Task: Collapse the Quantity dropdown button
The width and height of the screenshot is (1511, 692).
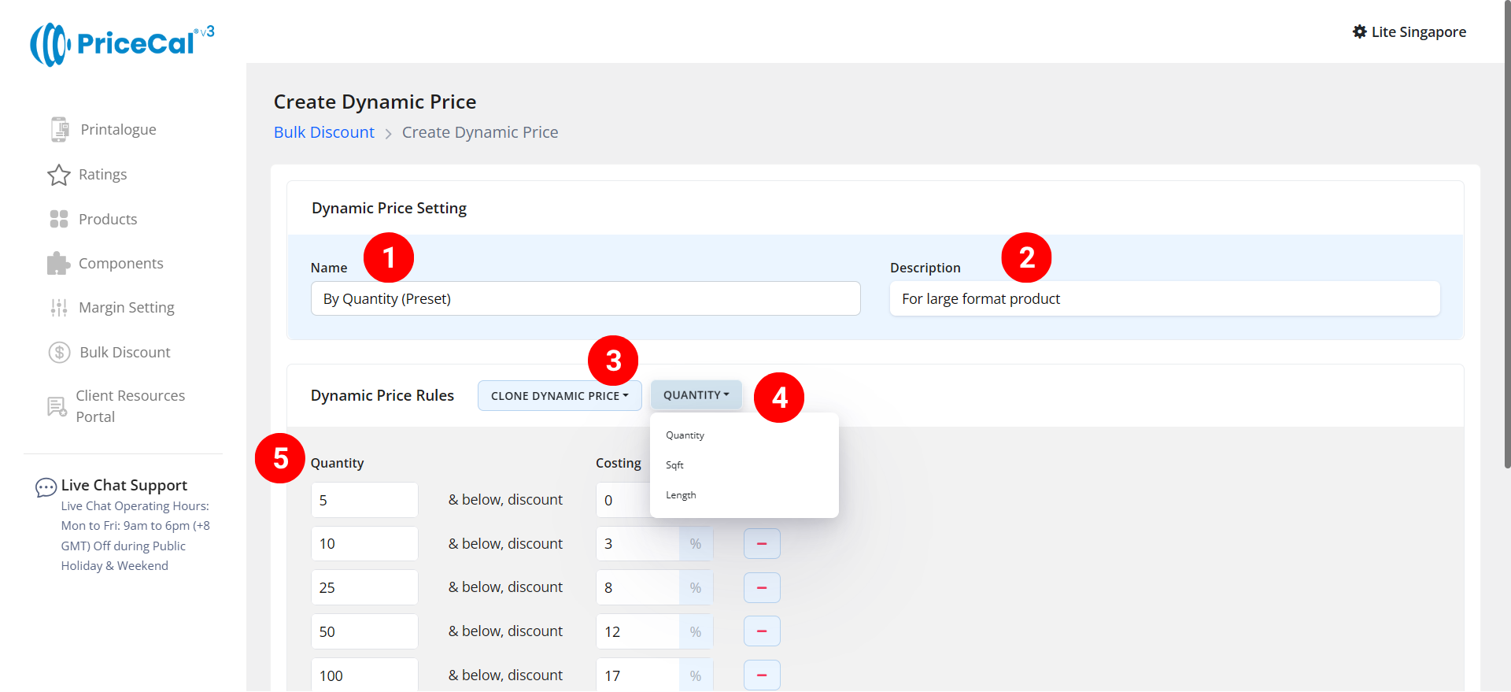Action: coord(696,395)
